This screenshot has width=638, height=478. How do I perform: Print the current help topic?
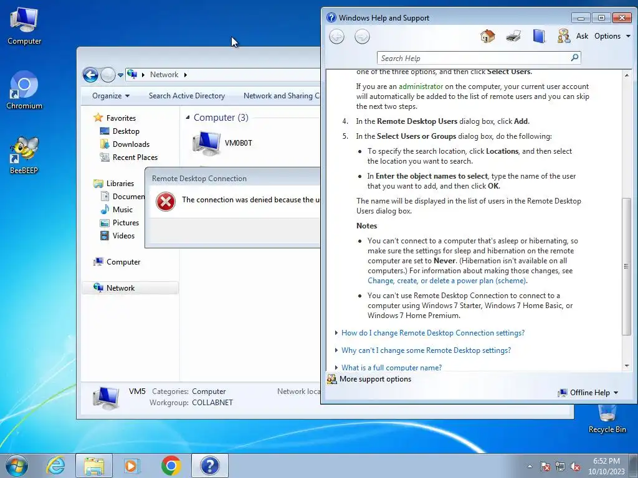pos(513,36)
